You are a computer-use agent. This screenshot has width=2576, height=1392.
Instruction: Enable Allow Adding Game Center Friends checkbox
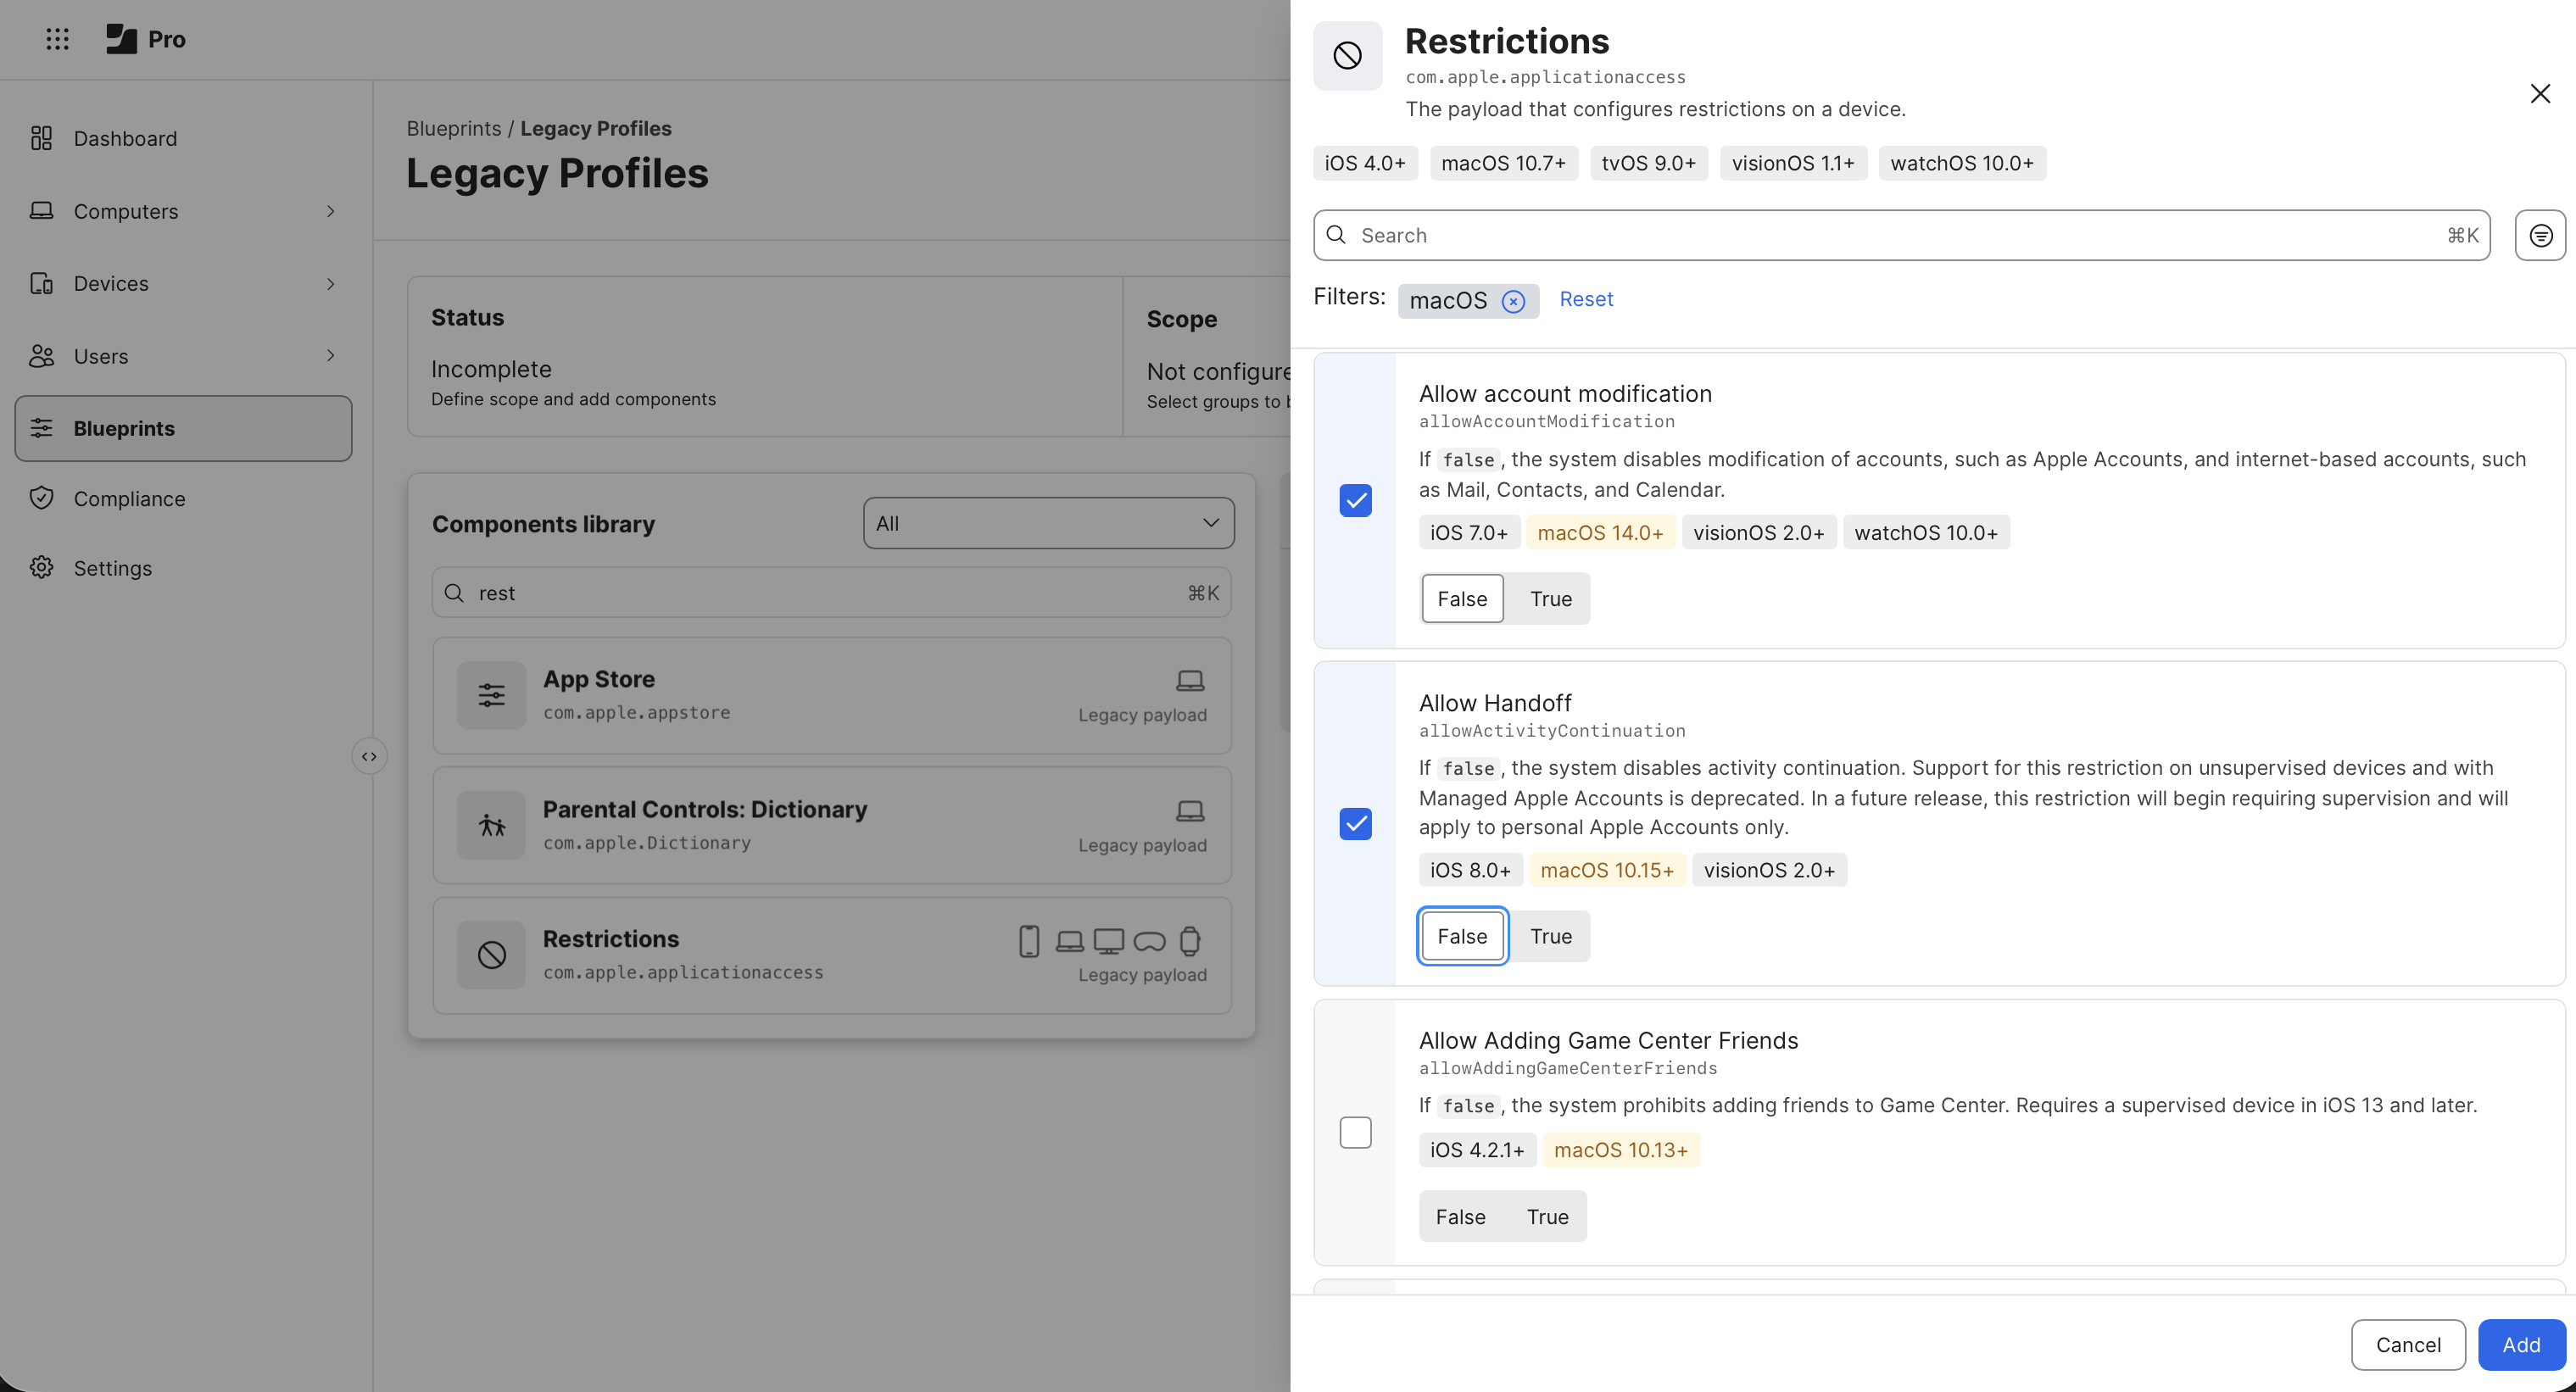1355,1132
